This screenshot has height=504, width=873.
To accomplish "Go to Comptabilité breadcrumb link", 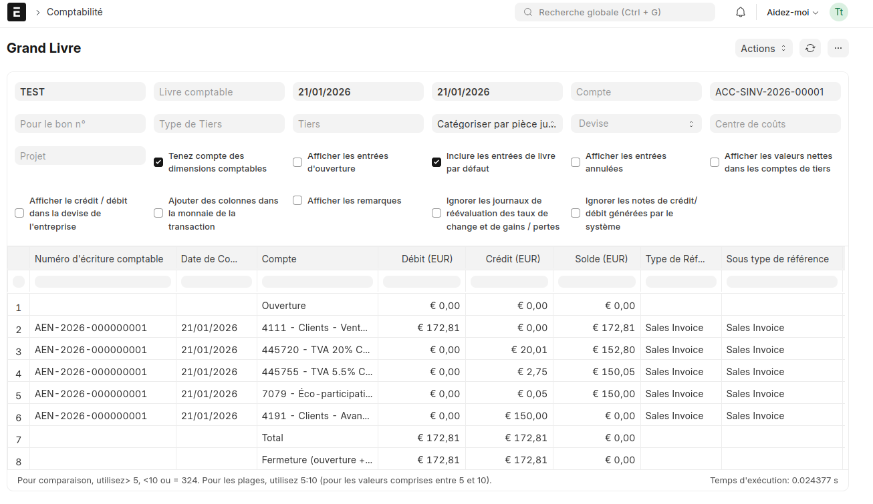I will (x=75, y=12).
